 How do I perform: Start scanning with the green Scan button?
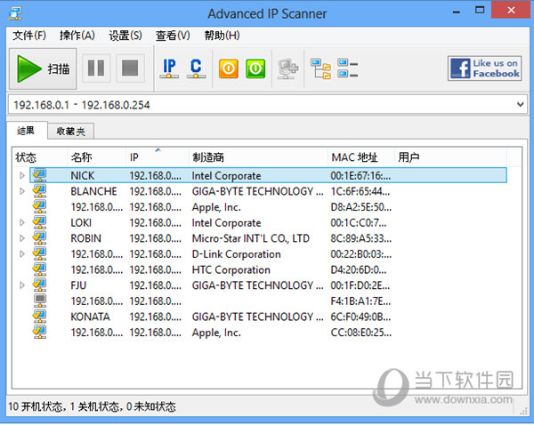point(43,68)
